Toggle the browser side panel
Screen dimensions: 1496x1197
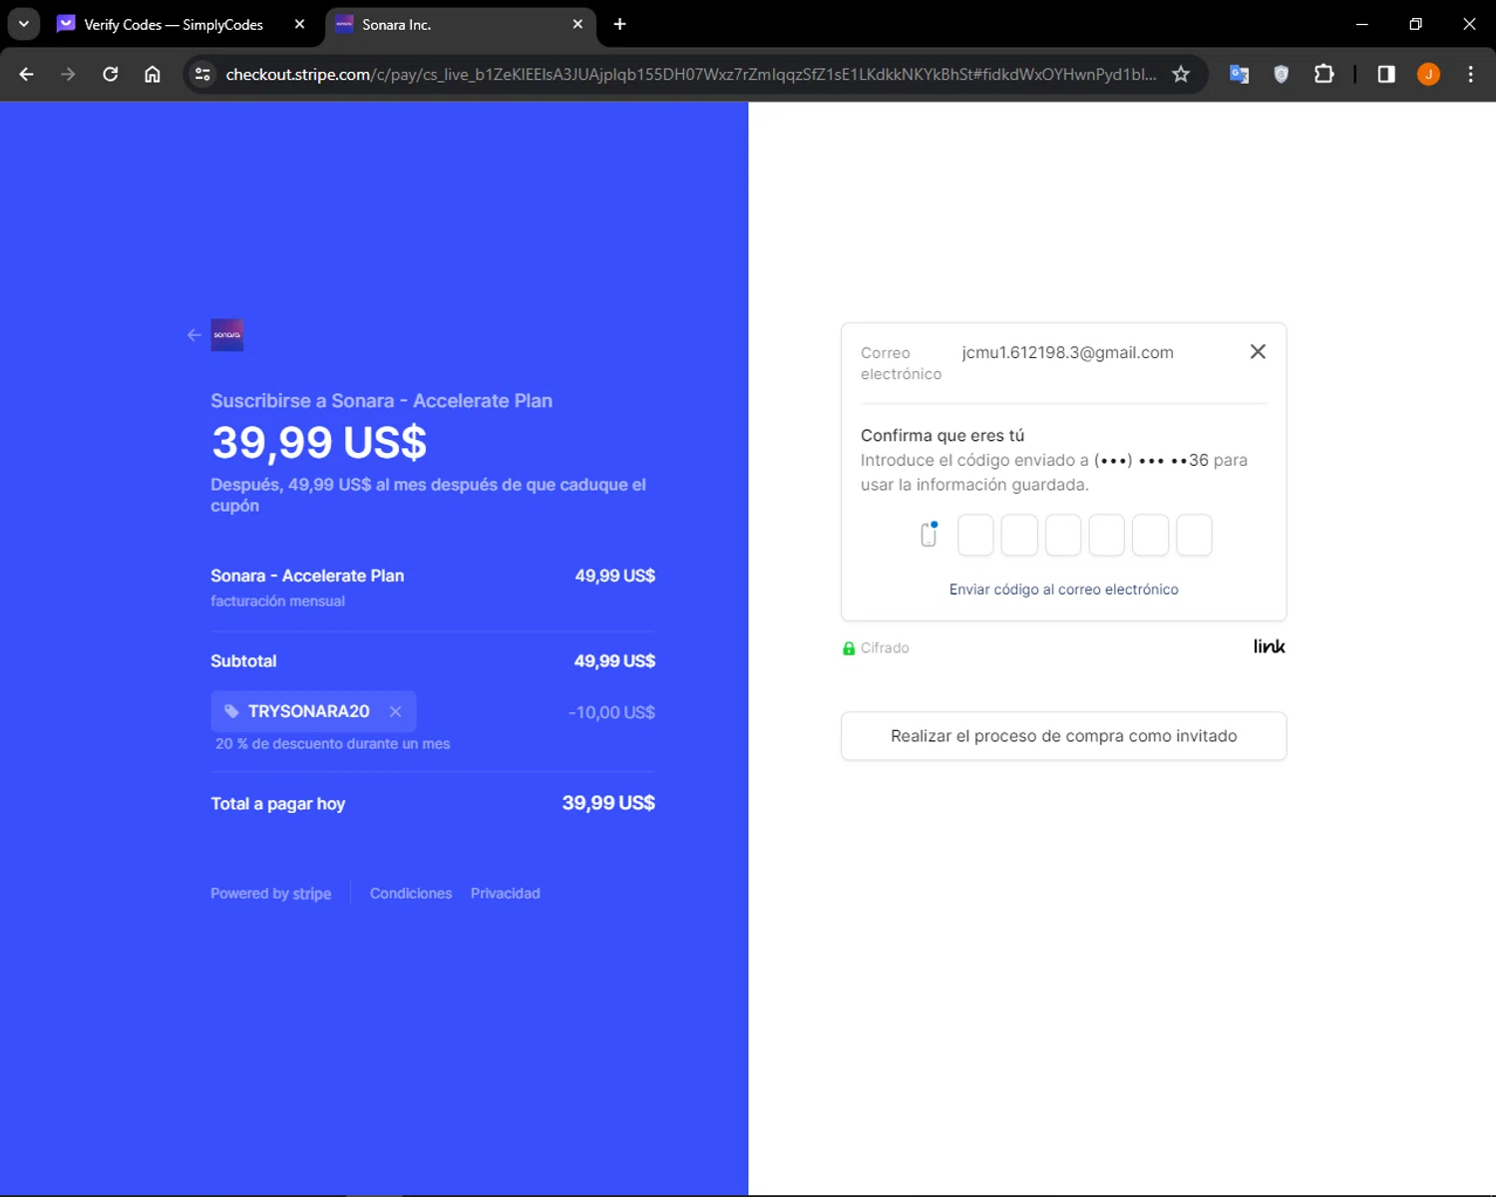[x=1386, y=74]
